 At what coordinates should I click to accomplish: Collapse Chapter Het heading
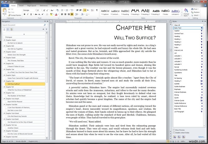coord(4,81)
